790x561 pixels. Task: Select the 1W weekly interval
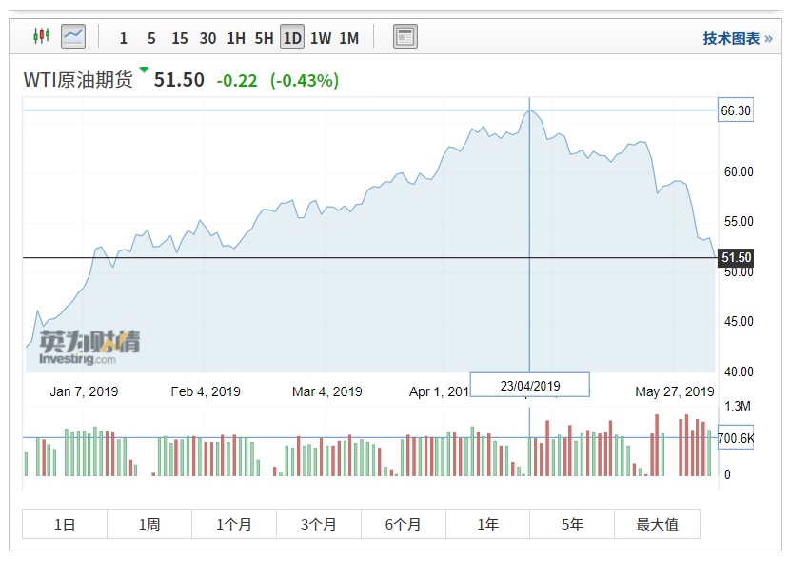click(x=321, y=38)
